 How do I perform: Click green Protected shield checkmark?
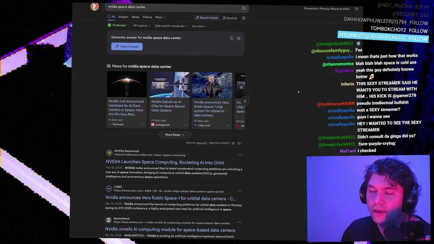(x=110, y=25)
